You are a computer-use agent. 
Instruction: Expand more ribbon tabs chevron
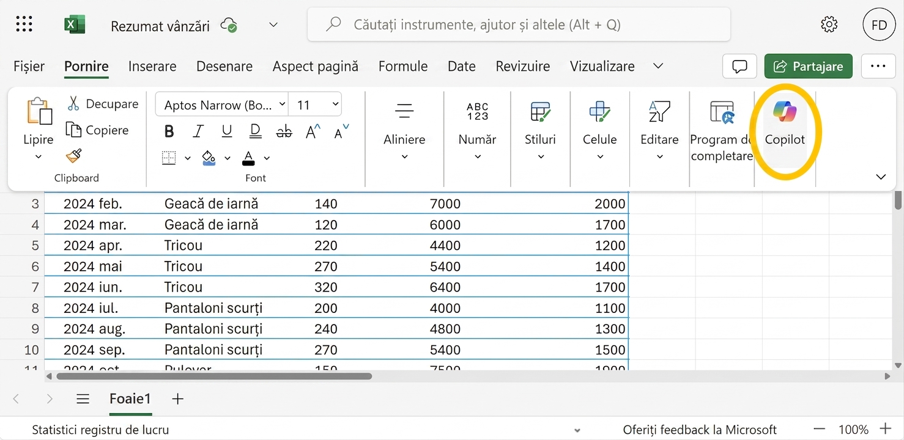click(x=658, y=65)
